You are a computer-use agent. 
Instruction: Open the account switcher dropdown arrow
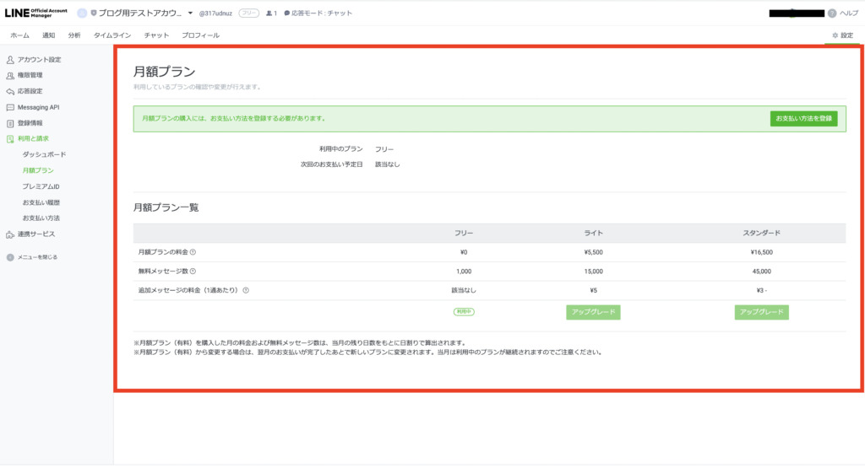190,13
